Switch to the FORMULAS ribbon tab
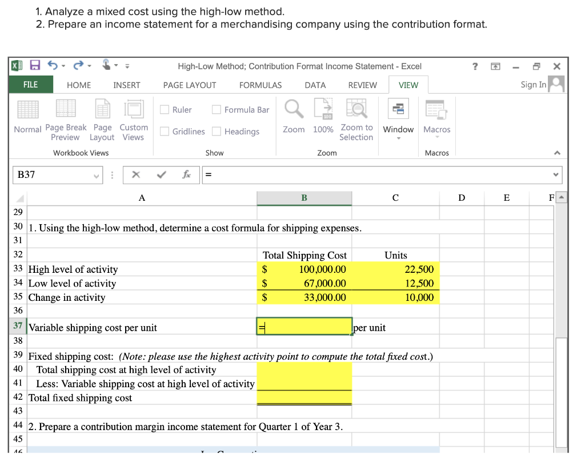The image size is (585, 457). click(x=261, y=85)
